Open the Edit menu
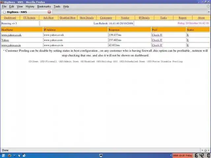211x158 pixels. 12,7
